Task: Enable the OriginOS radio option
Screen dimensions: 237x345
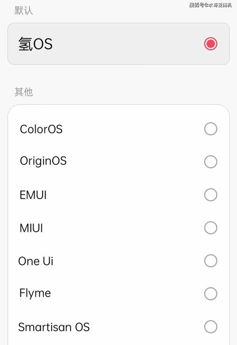Action: click(x=210, y=162)
